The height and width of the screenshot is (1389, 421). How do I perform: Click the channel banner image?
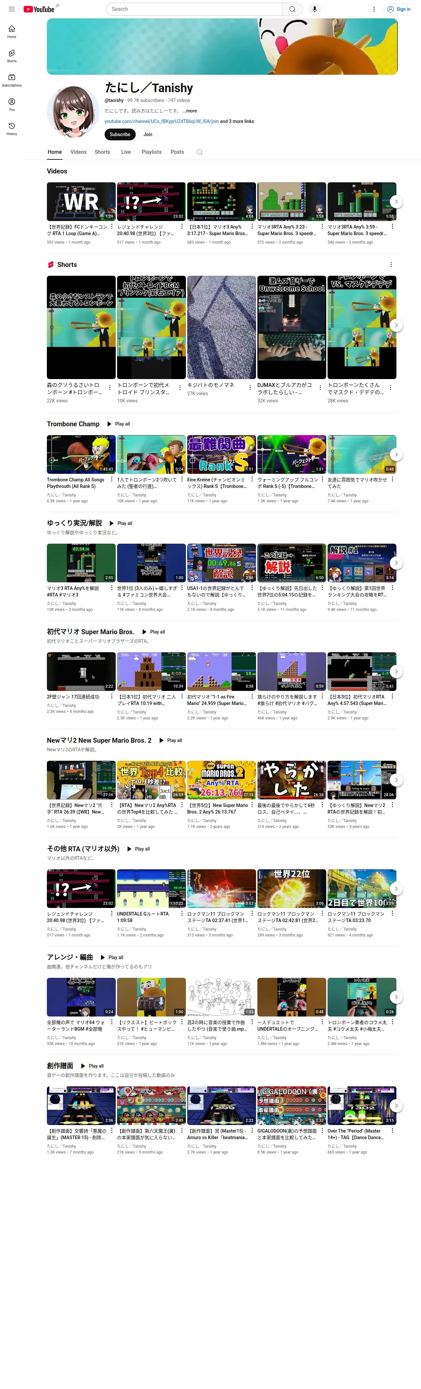pyautogui.click(x=222, y=46)
